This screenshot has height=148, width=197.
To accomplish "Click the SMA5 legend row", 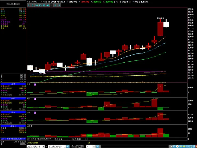I will [13, 9].
